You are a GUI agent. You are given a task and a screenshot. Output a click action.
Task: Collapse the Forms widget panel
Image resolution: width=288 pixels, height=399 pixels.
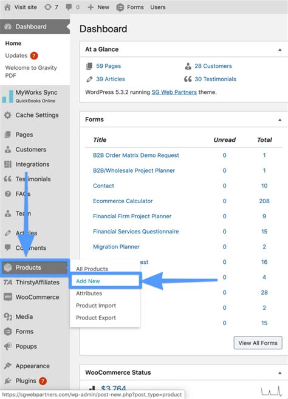click(280, 119)
